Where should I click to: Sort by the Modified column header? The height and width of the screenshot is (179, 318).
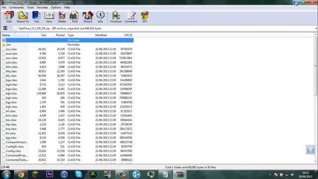coord(106,35)
